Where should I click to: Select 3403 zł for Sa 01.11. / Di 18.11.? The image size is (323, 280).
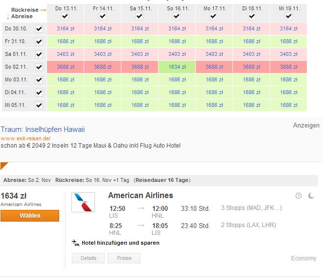(x=252, y=54)
